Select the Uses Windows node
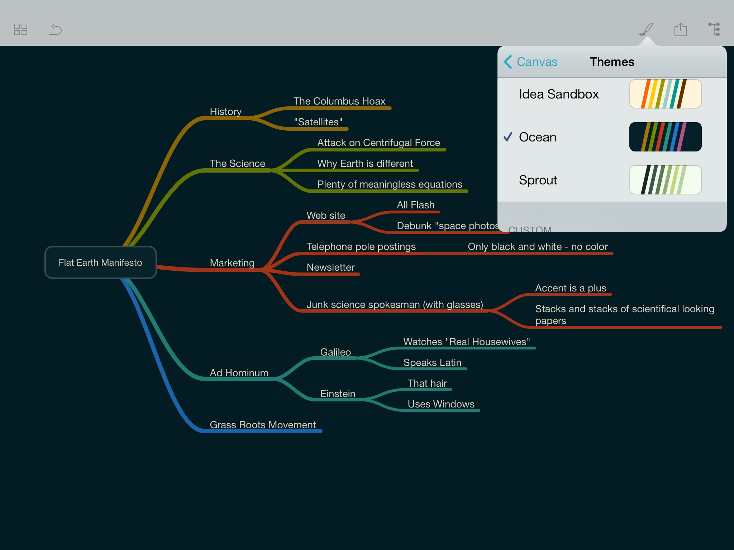The height and width of the screenshot is (550, 734). tap(441, 404)
